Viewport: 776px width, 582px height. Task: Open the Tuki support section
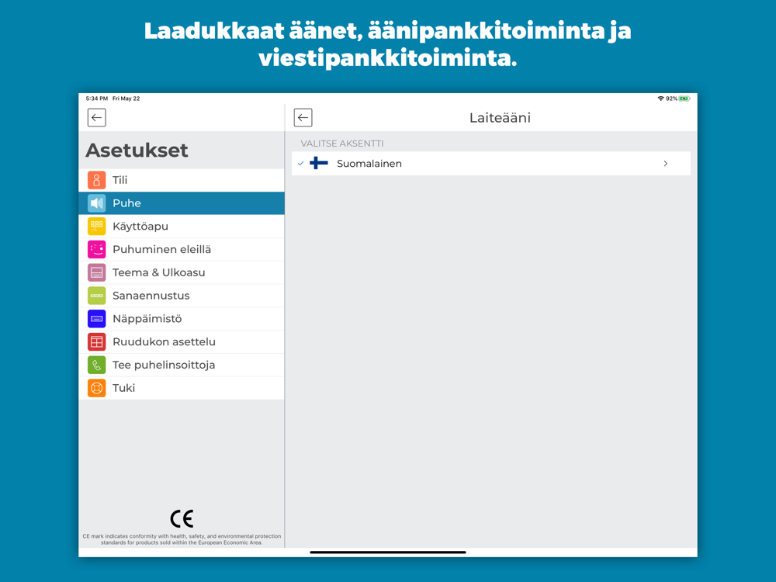tap(182, 388)
